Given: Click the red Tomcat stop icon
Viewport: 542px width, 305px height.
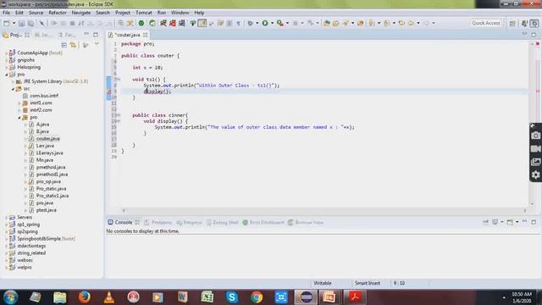Looking at the screenshot, I should (173, 23).
